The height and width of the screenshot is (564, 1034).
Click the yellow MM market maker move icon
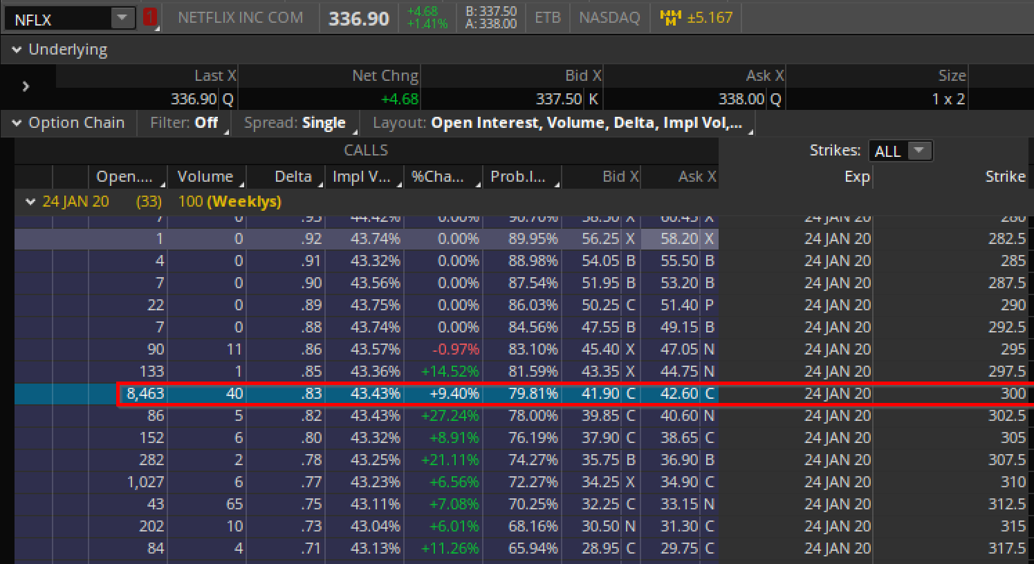(x=670, y=18)
